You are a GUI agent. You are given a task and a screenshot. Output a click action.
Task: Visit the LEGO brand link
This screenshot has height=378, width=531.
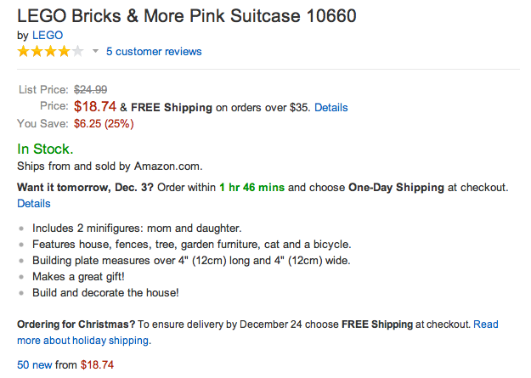click(47, 36)
